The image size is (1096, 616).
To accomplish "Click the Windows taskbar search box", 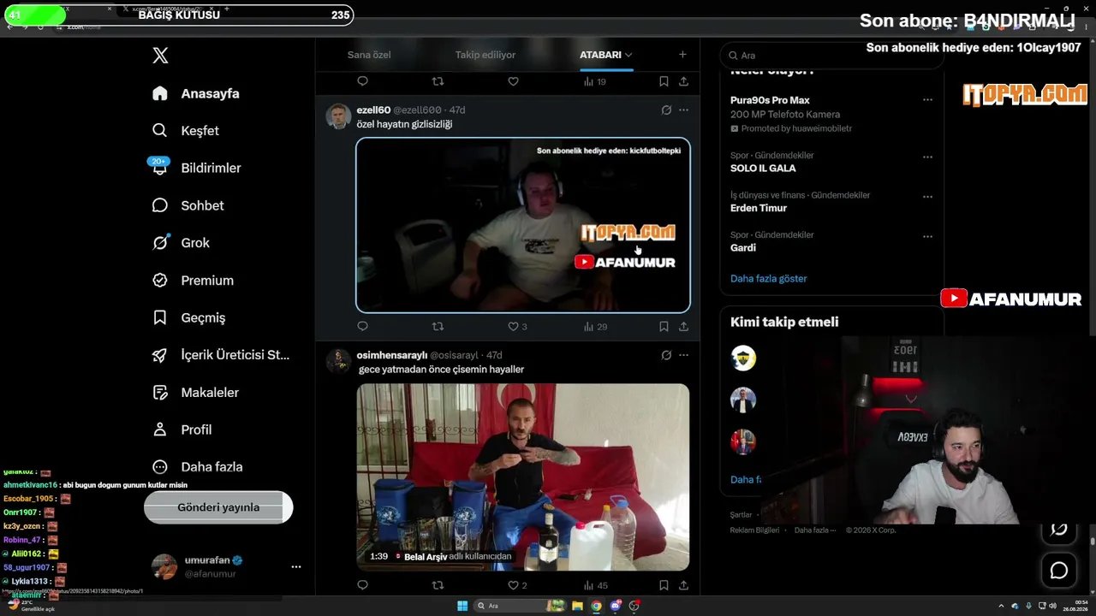I will pyautogui.click(x=521, y=606).
